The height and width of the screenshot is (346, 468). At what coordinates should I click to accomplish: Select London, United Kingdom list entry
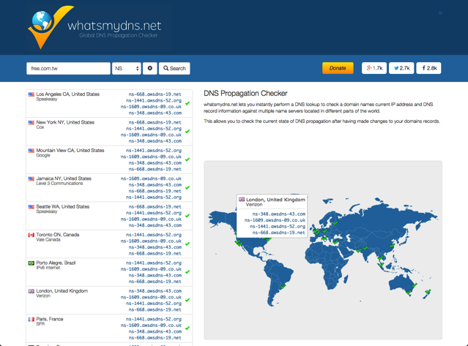(x=109, y=300)
